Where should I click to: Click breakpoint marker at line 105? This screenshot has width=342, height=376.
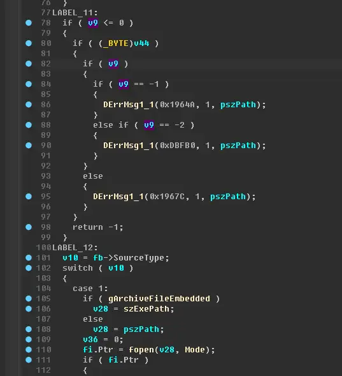(29, 299)
